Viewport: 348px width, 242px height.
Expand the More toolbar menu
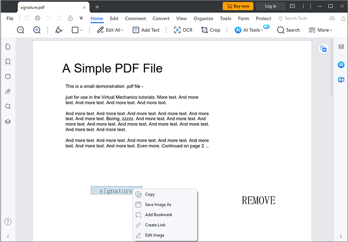coord(332,30)
